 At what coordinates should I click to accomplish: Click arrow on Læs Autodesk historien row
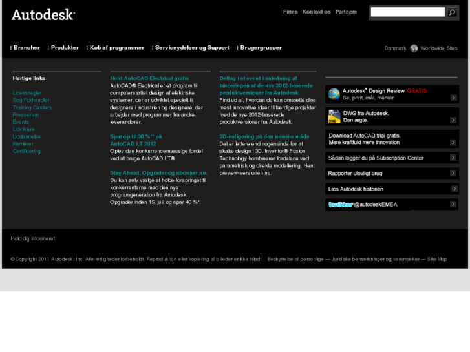[x=454, y=189]
